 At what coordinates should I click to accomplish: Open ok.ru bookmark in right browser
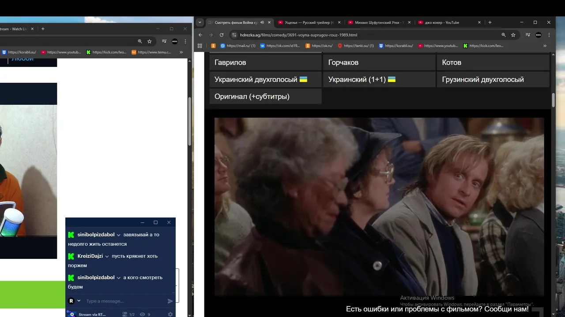click(x=319, y=46)
